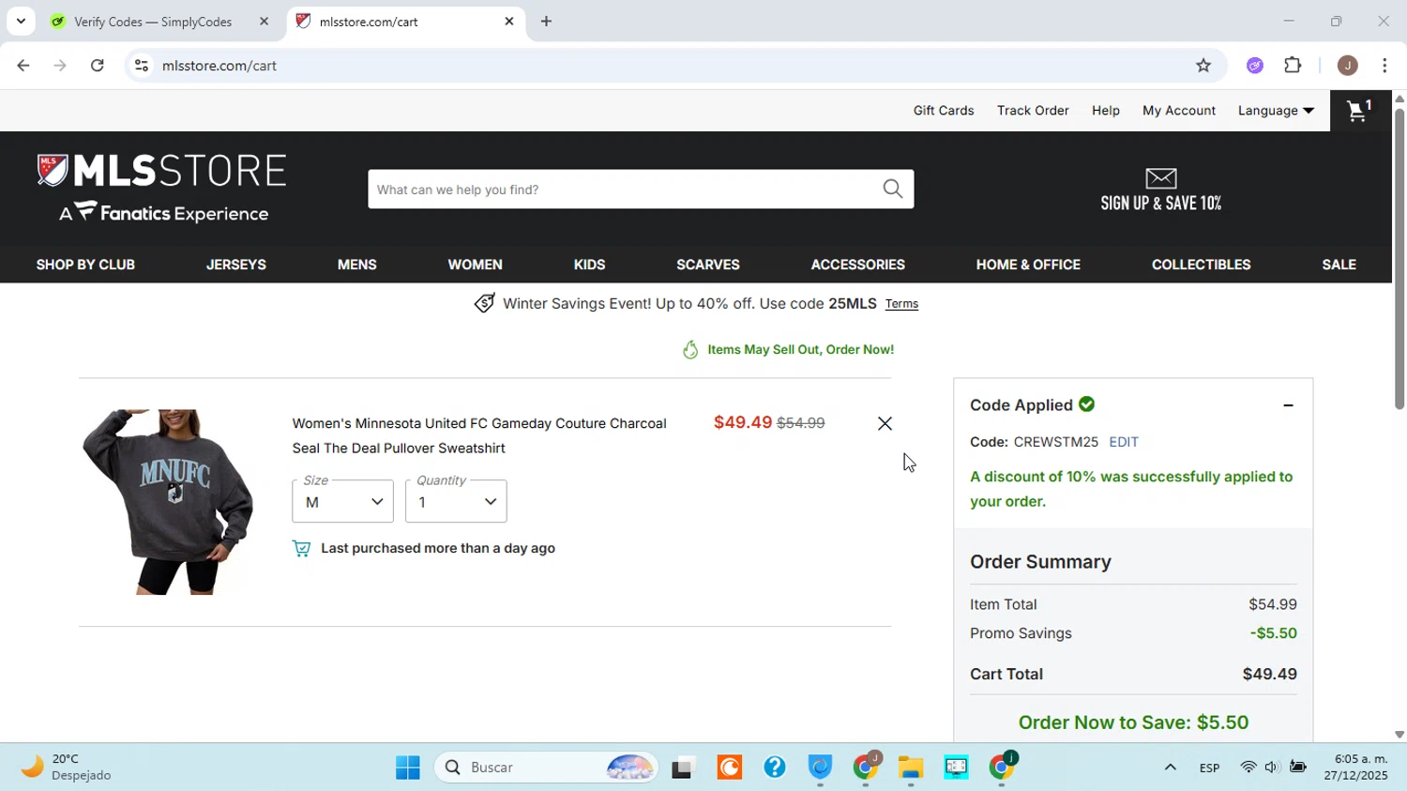1407x791 pixels.
Task: Open the browser extensions puzzle icon
Action: [1293, 66]
